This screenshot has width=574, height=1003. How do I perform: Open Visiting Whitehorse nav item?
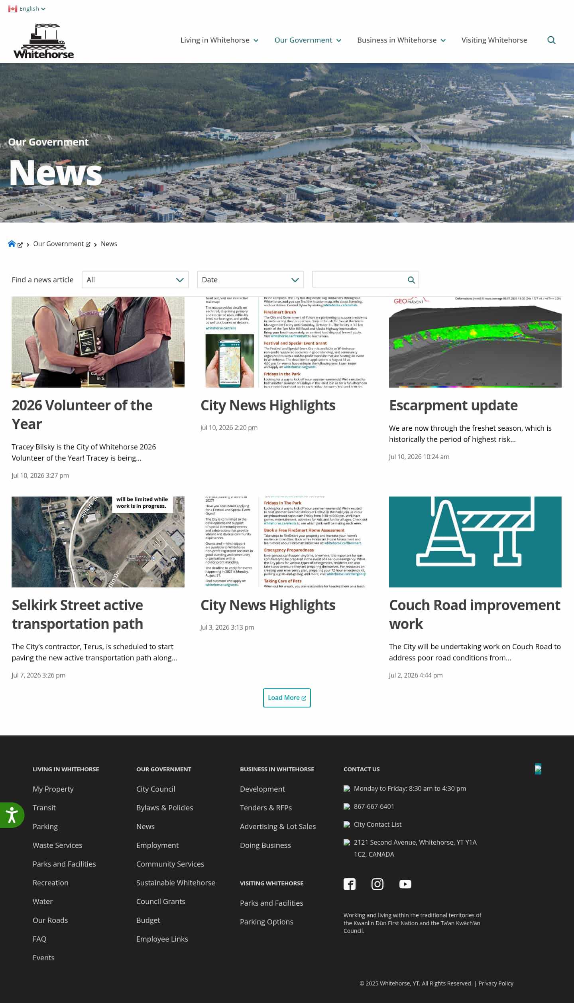coord(494,40)
